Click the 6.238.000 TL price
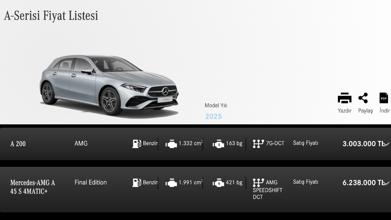 (x=364, y=183)
